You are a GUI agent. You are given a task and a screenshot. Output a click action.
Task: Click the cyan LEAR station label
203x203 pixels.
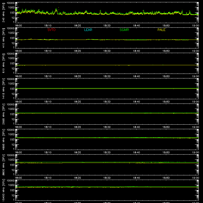(x=88, y=30)
